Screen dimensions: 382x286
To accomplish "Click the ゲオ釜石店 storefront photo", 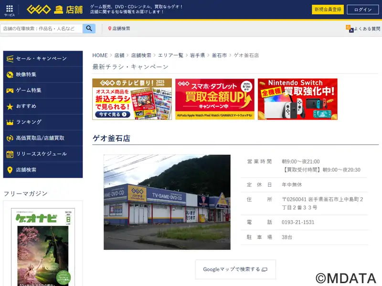I will [167, 202].
